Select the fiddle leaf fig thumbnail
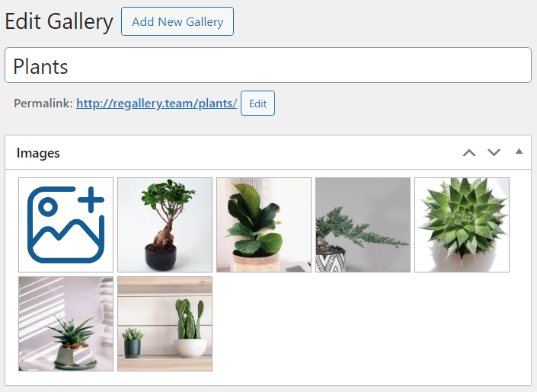 pos(264,225)
